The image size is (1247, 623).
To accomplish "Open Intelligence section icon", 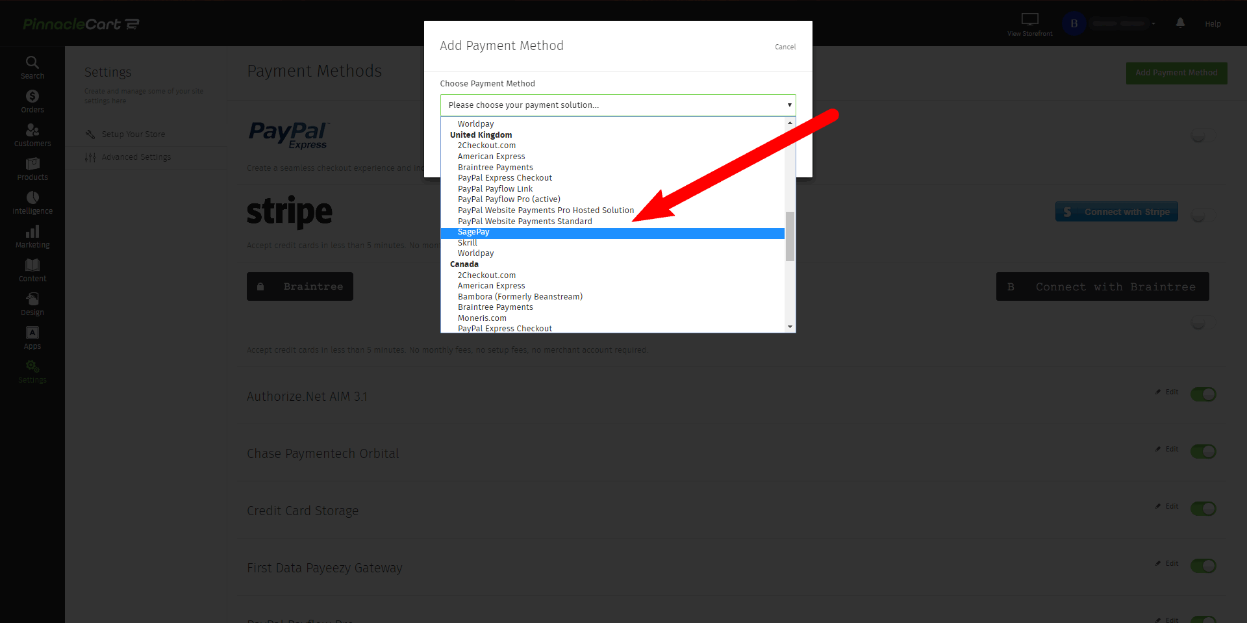I will pyautogui.click(x=32, y=197).
